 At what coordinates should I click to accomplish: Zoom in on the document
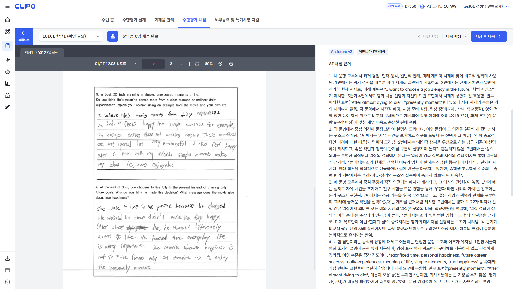221,64
